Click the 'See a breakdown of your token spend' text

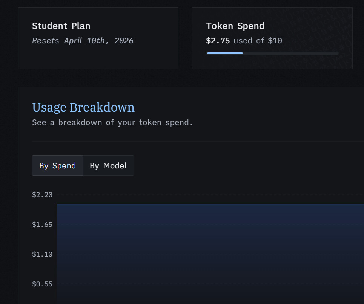pos(112,122)
